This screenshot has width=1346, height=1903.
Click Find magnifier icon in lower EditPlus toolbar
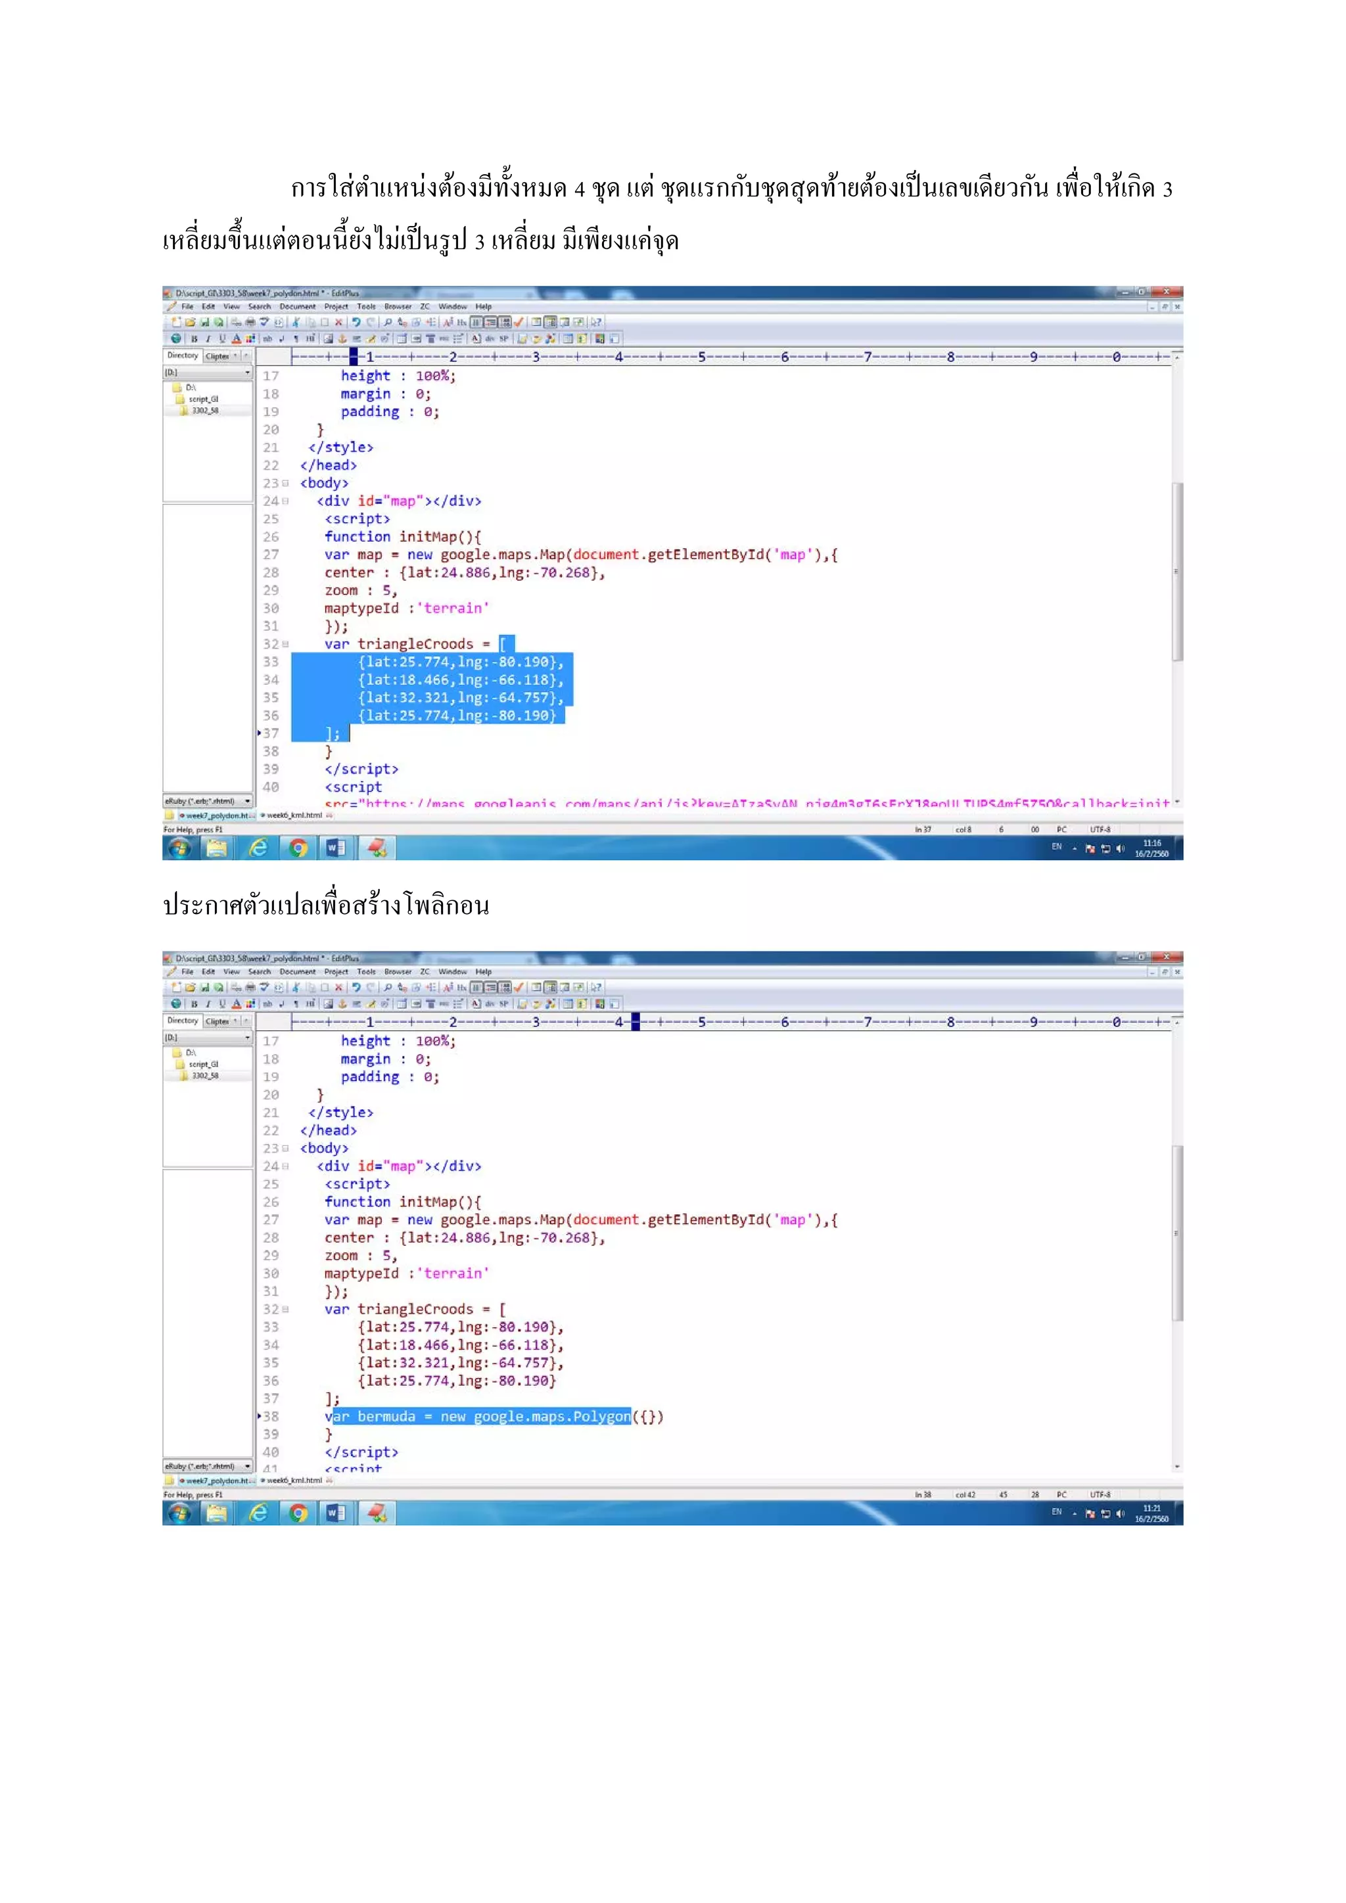coord(388,987)
